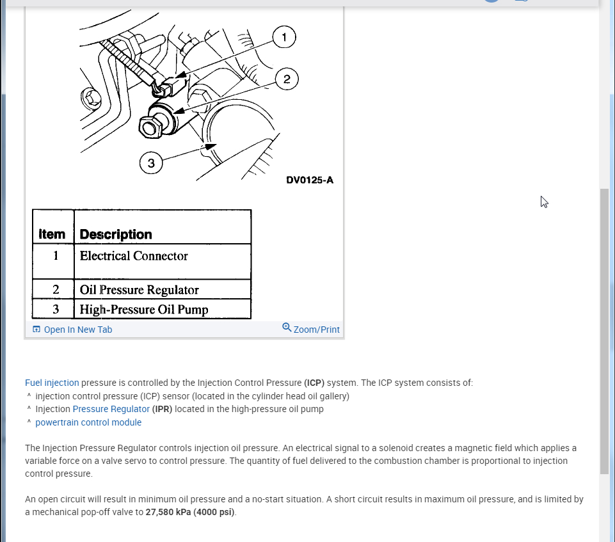
Task: Click the bold '(ICP)' text
Action: coord(314,383)
